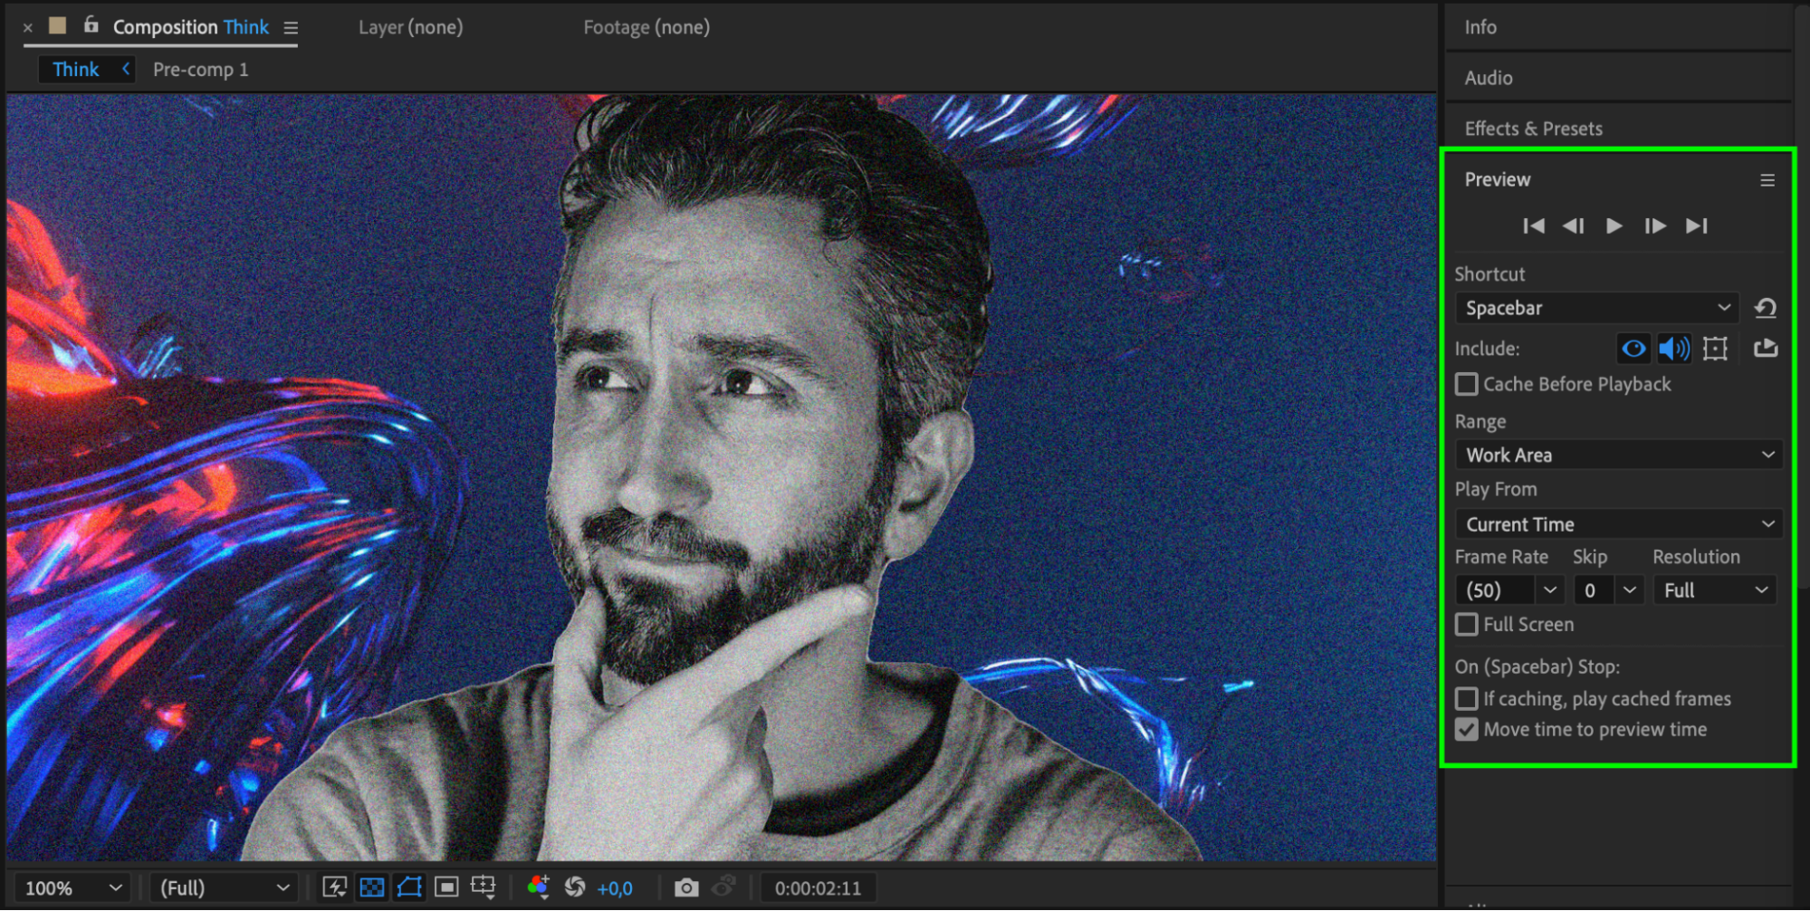Expand the 100% magnification dropdown

point(72,887)
